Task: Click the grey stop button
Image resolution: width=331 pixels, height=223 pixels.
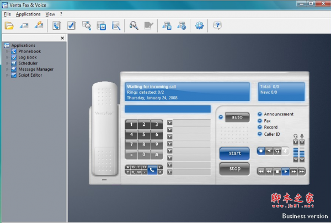Action: tap(235, 168)
